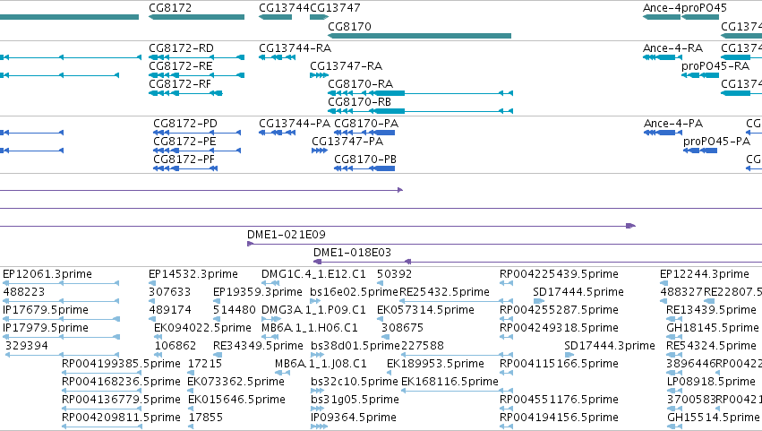Click the DME1-018E03 BAC label
762x431 pixels.
(x=352, y=253)
